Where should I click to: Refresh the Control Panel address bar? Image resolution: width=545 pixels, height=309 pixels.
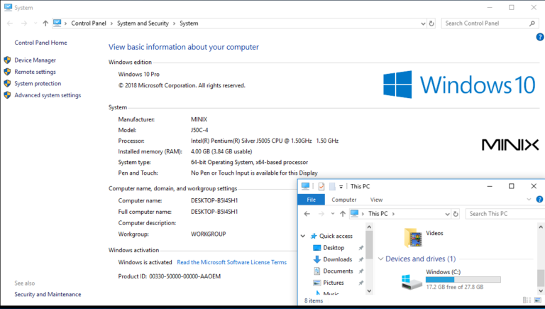point(431,23)
